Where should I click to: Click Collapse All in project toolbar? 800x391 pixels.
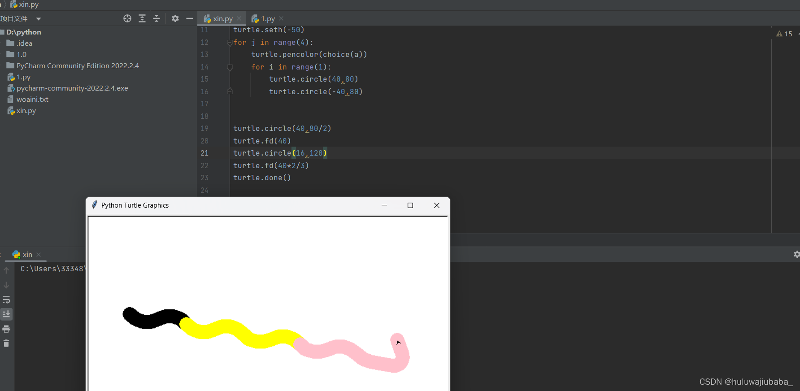click(x=157, y=18)
